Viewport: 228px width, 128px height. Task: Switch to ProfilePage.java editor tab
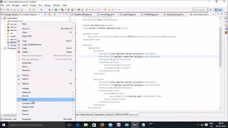(x=151, y=15)
